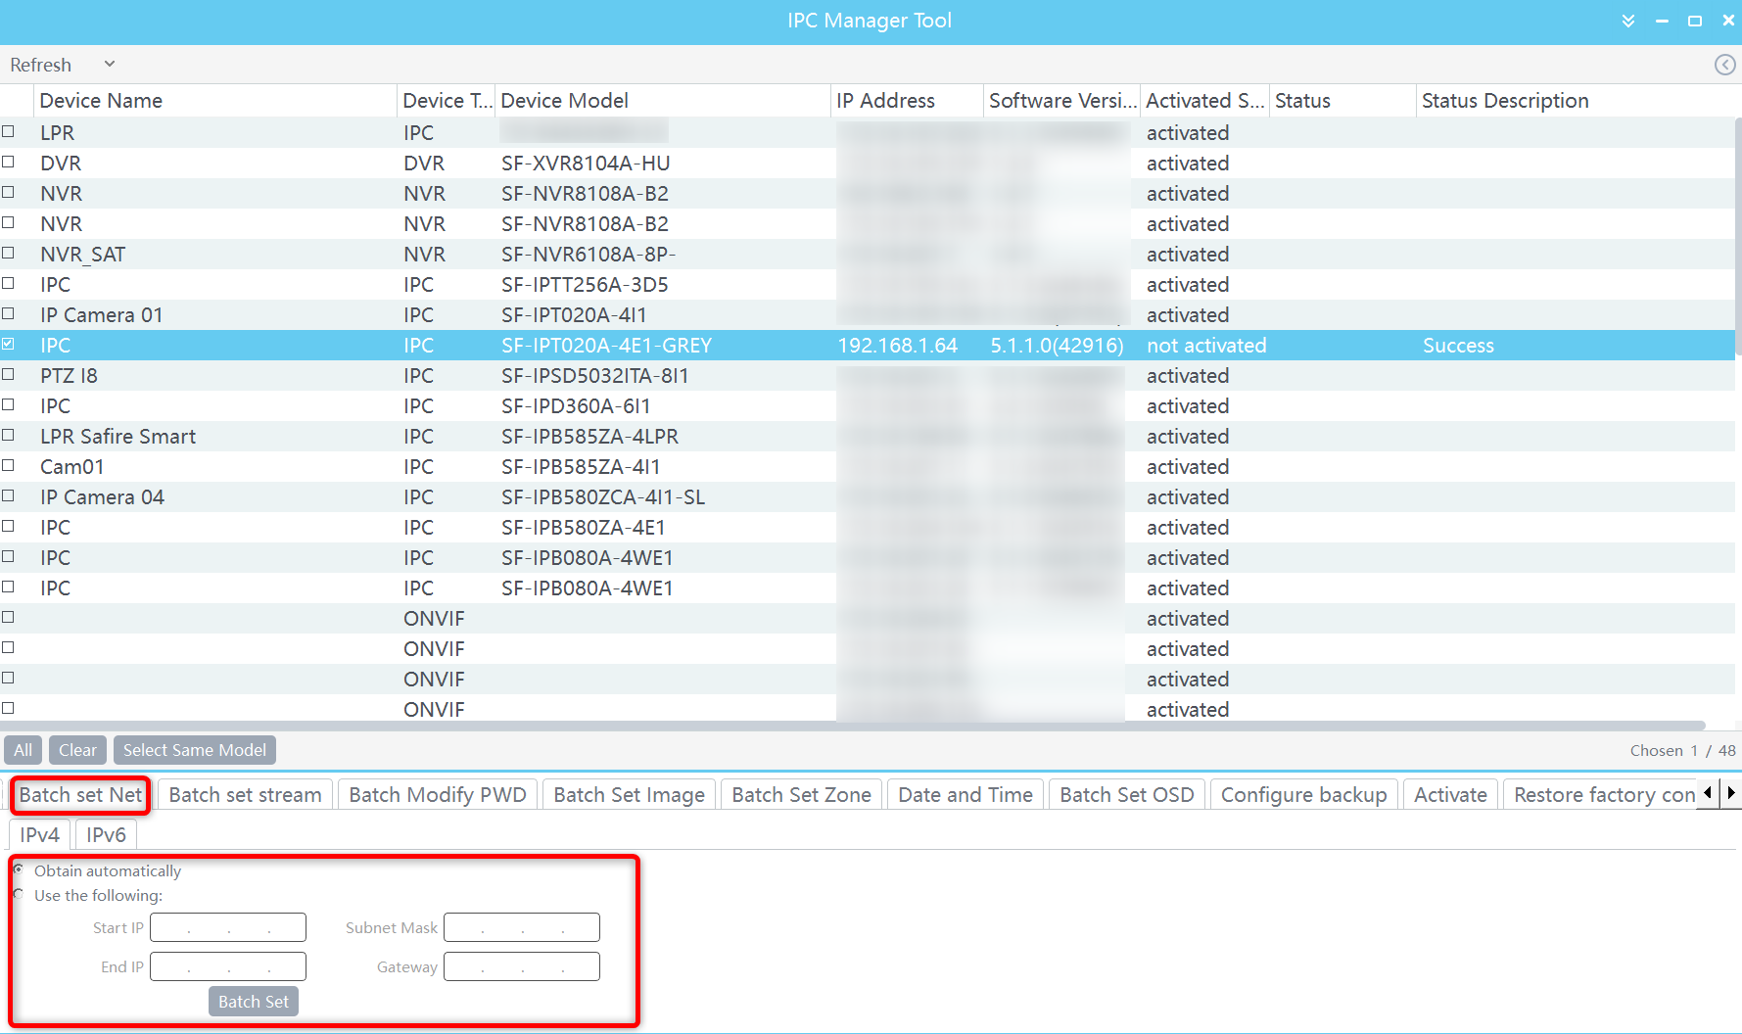
Task: Click the circular back arrow icon
Action: 1724,65
